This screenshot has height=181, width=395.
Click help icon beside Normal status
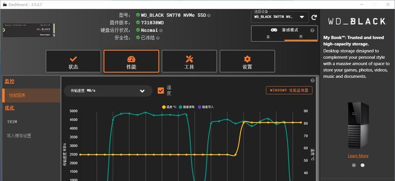(161, 30)
